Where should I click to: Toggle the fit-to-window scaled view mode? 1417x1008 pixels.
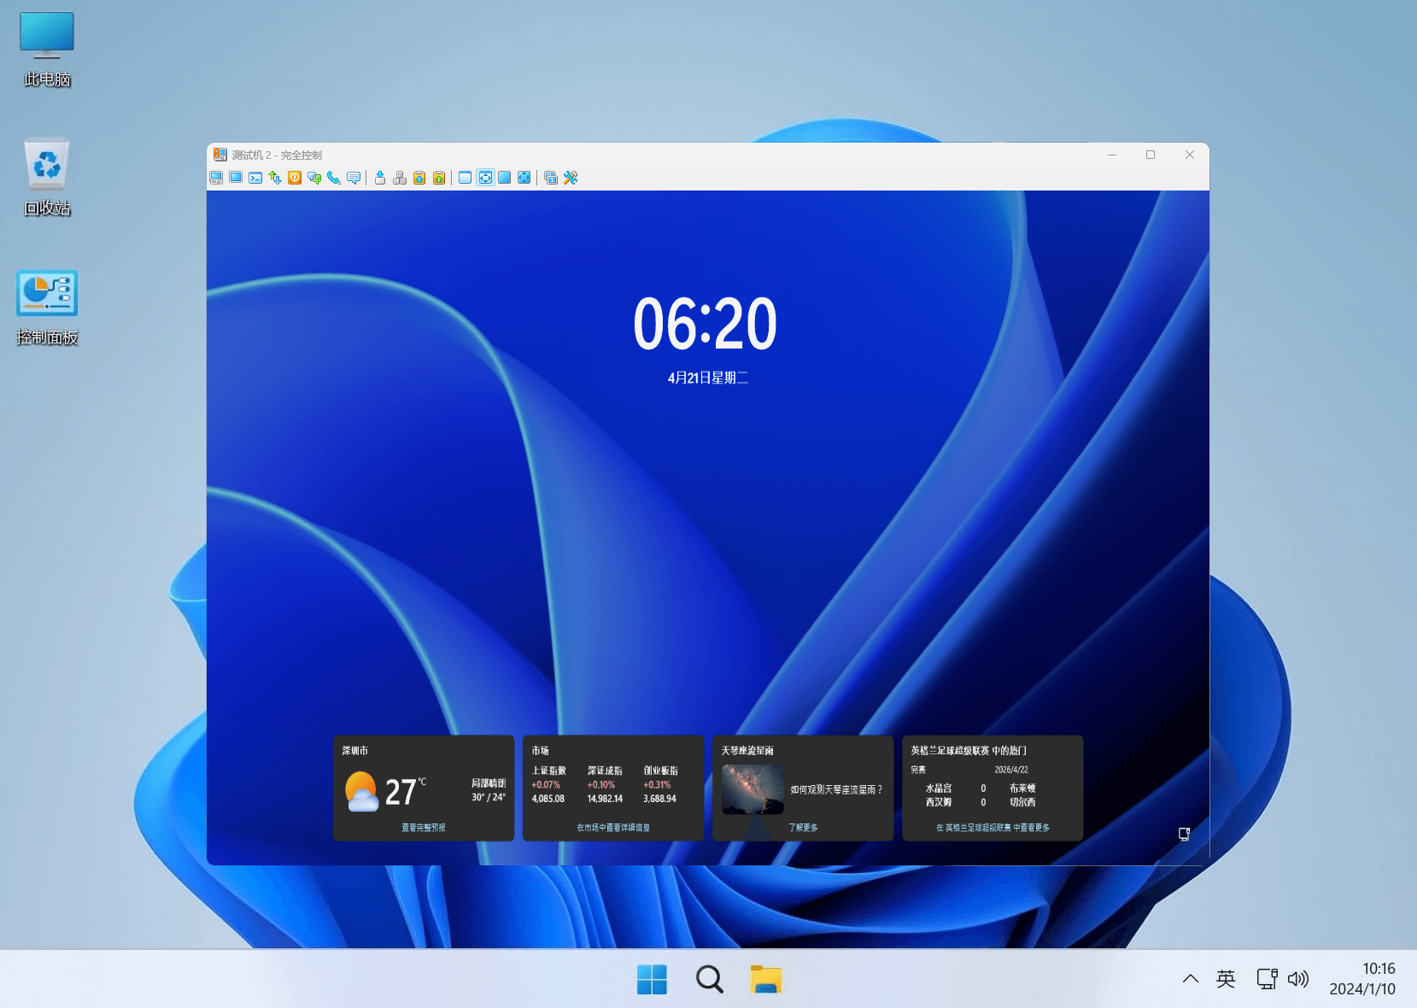tap(485, 178)
